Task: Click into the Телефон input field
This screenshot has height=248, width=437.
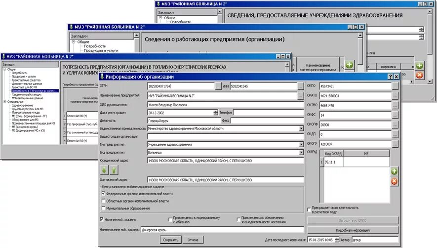Action: pyautogui.click(x=268, y=113)
